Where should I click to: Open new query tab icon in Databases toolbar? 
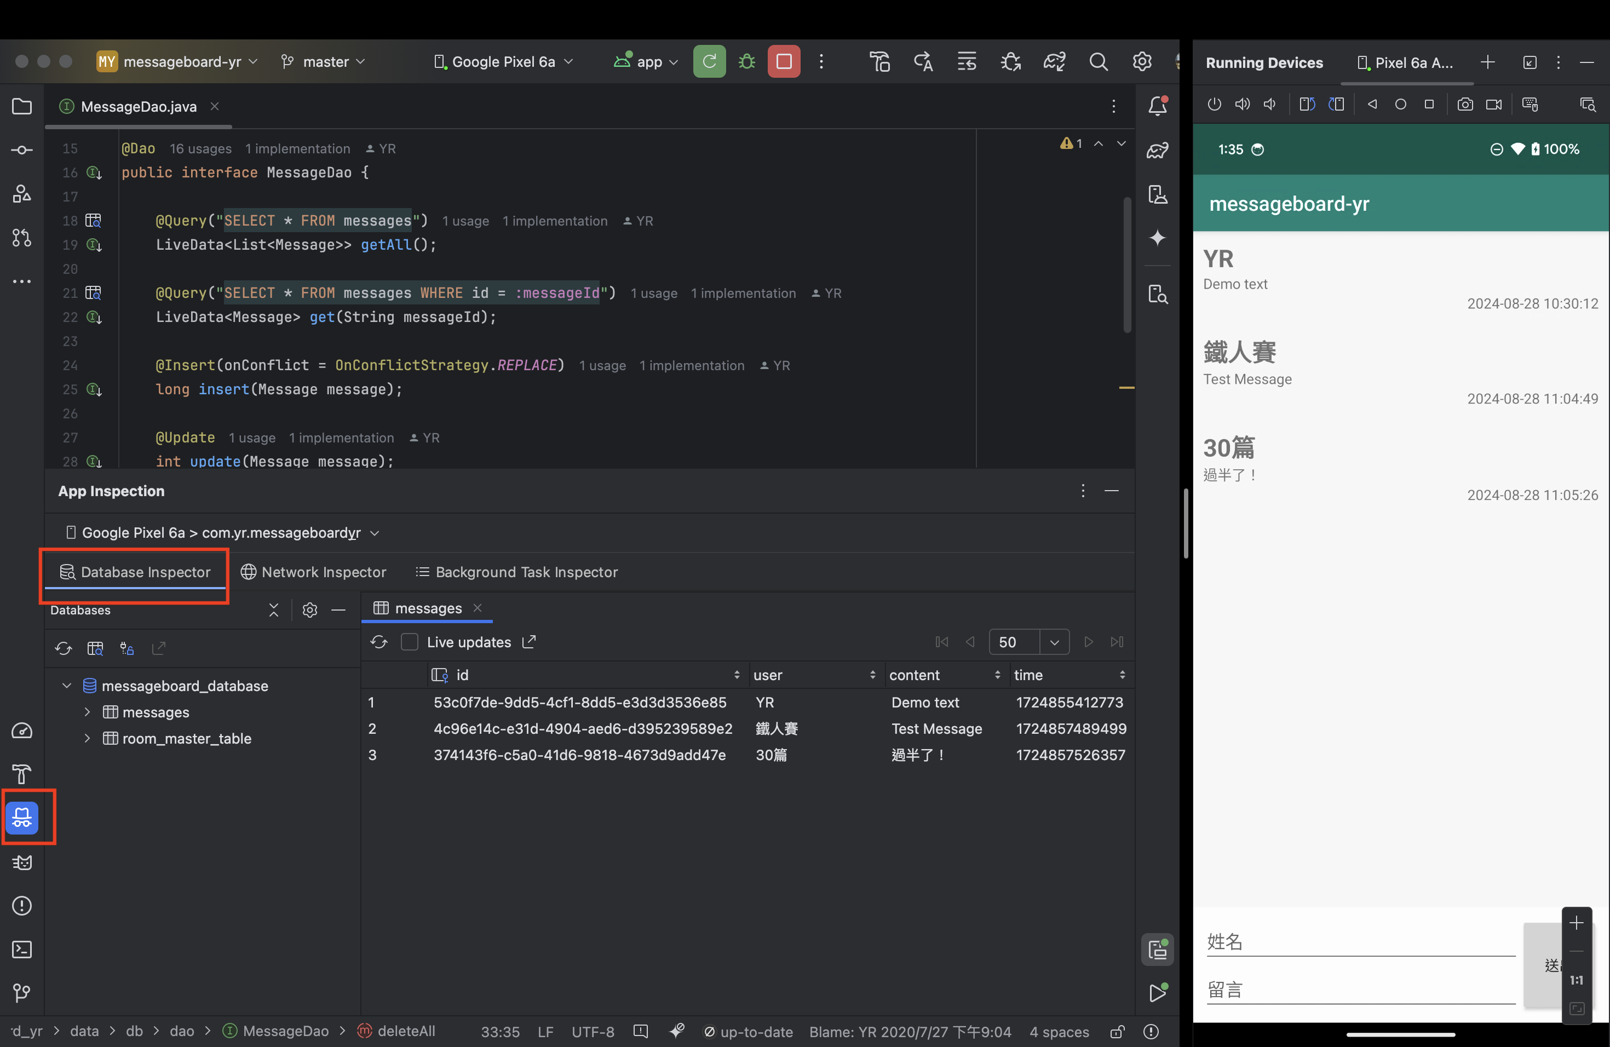pos(95,649)
